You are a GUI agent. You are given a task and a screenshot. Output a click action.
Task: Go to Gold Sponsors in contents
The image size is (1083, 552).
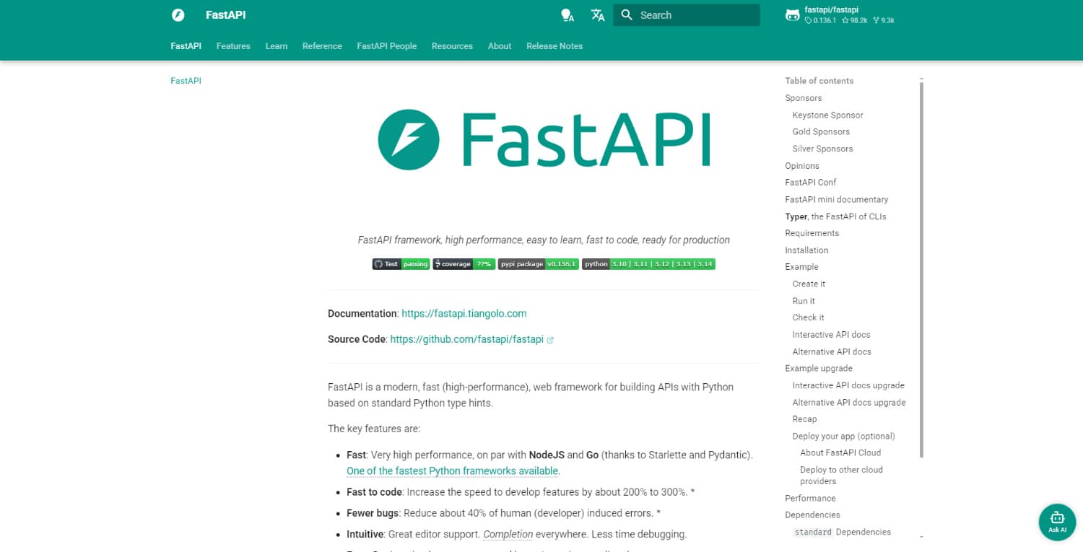click(821, 132)
